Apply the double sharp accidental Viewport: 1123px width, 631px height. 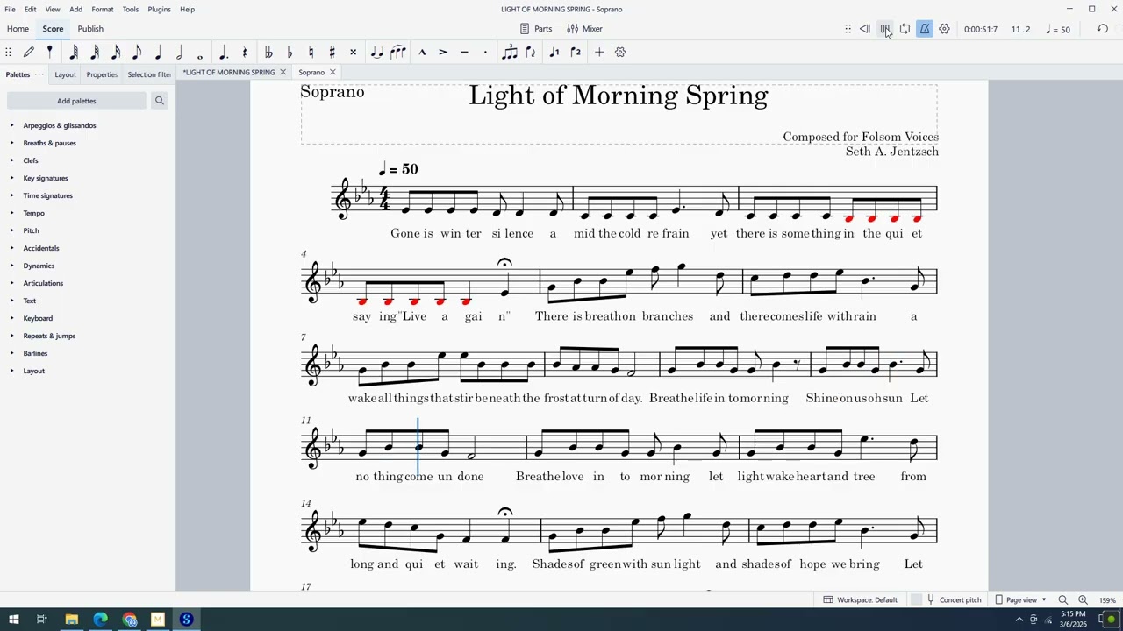353,53
